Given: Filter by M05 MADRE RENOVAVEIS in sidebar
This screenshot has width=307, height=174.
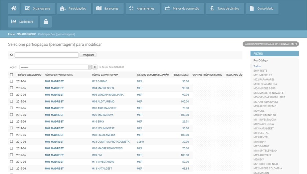Looking at the screenshot, I should (x=269, y=93).
